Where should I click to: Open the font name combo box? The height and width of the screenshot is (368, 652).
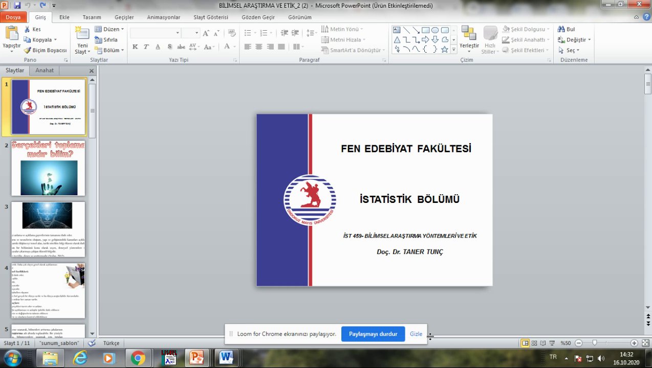[x=155, y=33]
